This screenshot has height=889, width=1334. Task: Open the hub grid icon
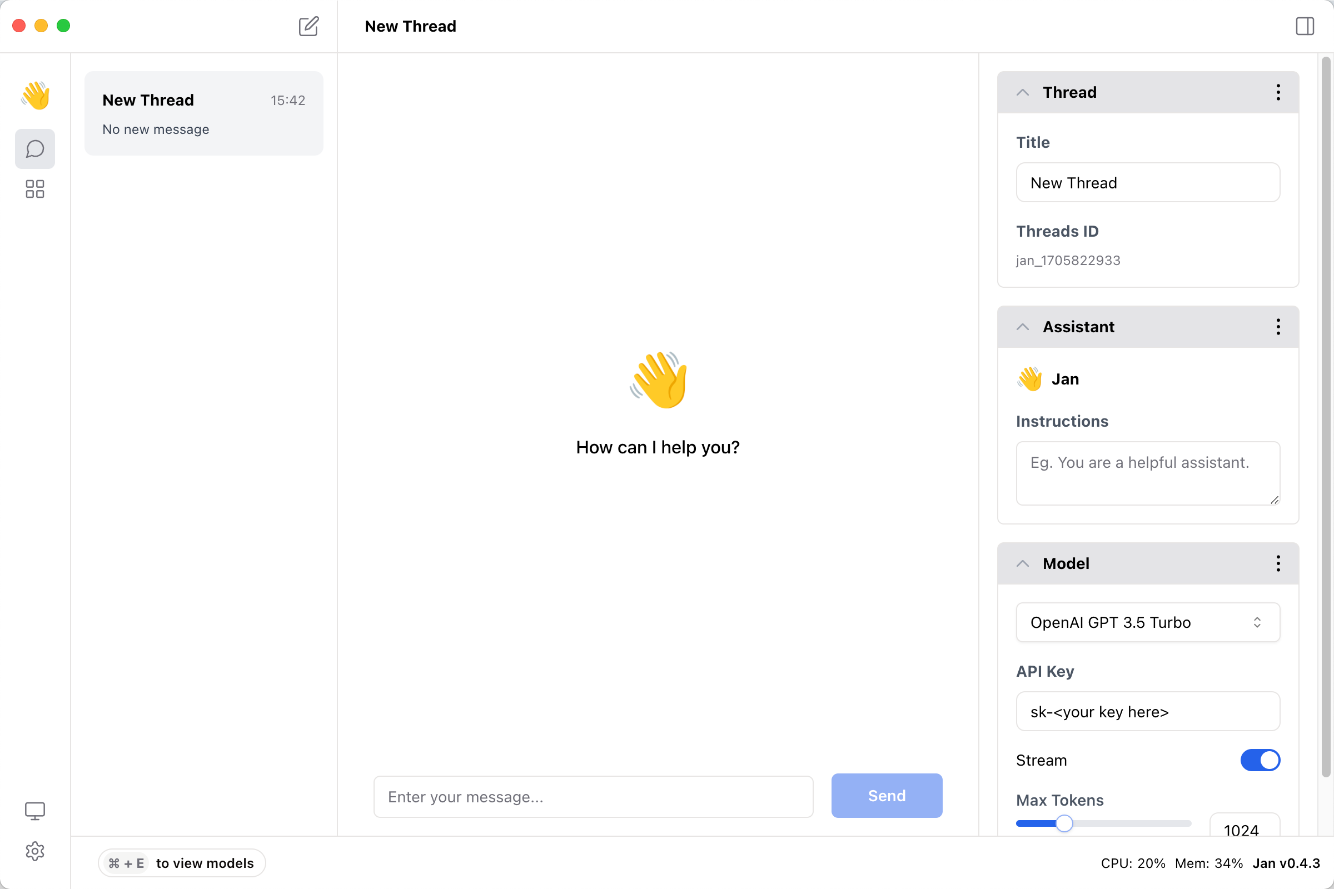35,189
